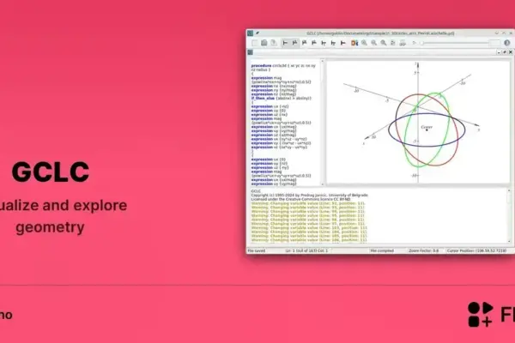Click the middle of the animation slider track
This screenshot has width=515, height=343.
[x=455, y=43]
